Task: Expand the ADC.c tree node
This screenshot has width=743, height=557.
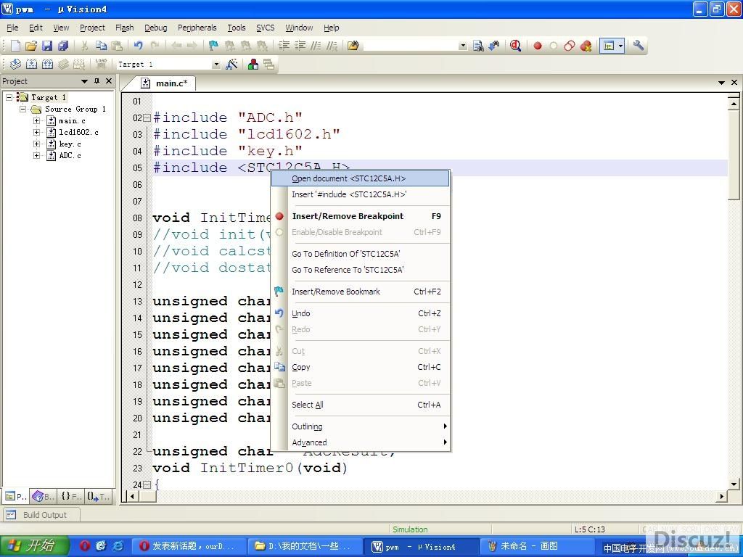Action: point(36,155)
